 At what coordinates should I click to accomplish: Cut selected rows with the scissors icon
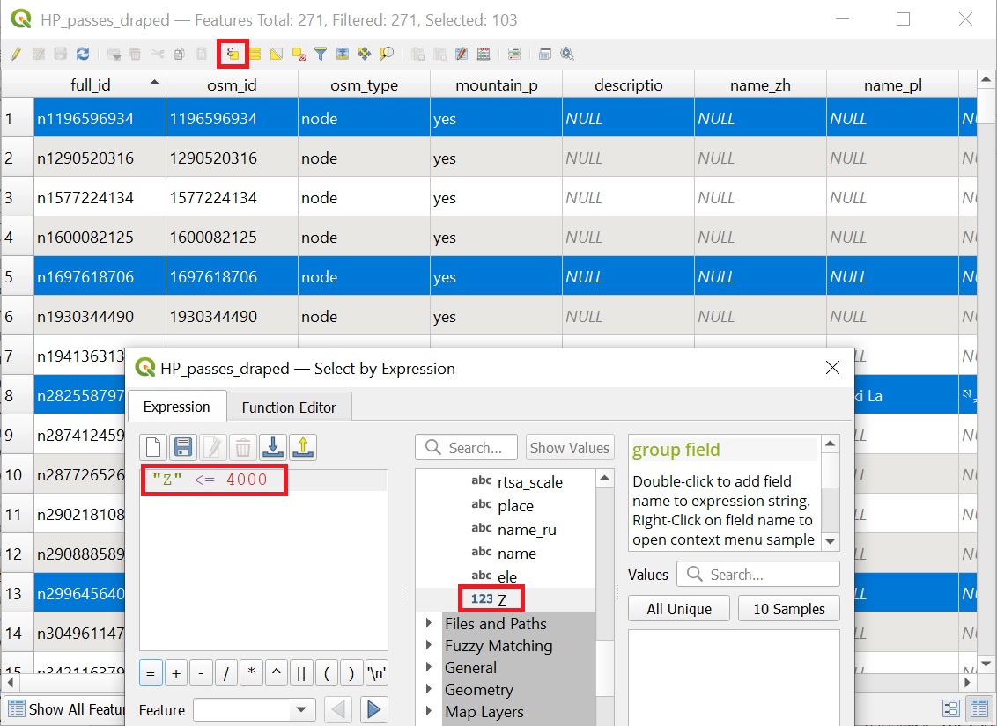coord(158,54)
